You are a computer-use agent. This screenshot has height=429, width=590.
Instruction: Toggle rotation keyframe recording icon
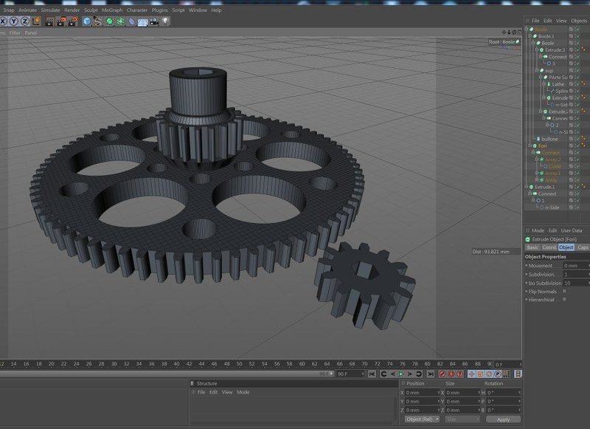coord(489,374)
